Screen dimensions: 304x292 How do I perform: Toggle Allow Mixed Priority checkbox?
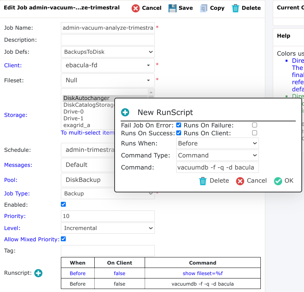click(63, 239)
